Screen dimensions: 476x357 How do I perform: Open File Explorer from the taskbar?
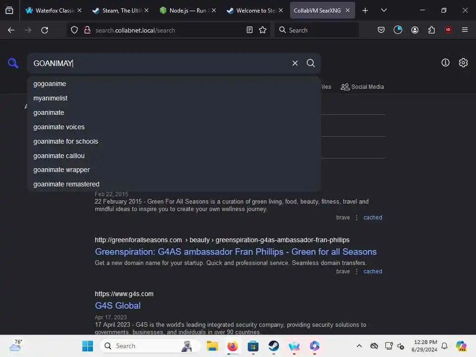(212, 346)
